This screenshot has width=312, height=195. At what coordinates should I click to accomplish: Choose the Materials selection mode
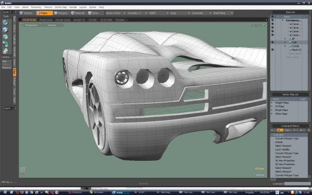[78, 13]
